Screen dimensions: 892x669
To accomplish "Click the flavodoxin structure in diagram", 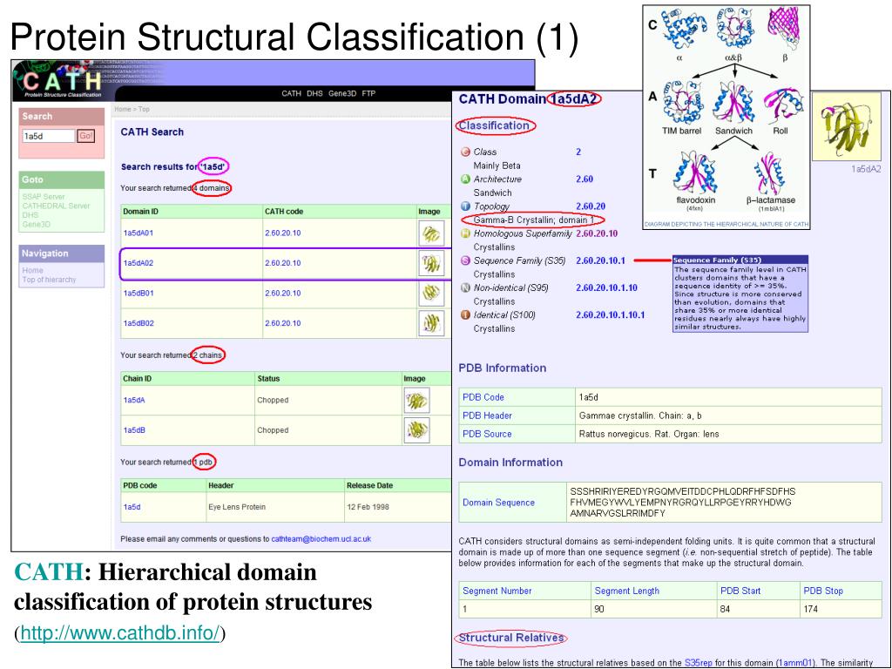I will pyautogui.click(x=694, y=172).
